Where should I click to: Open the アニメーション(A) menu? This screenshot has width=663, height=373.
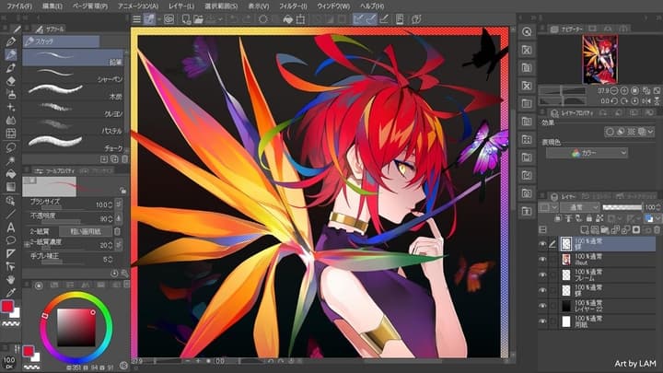click(x=138, y=6)
